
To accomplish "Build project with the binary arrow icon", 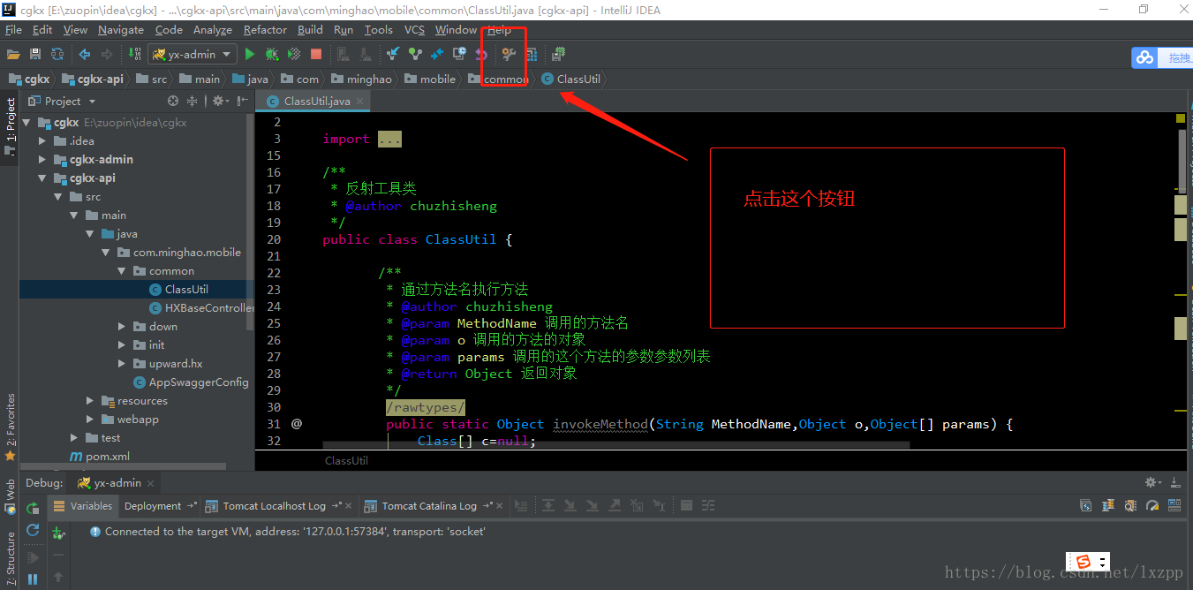I will click(x=135, y=54).
